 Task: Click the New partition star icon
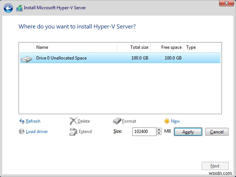167,121
